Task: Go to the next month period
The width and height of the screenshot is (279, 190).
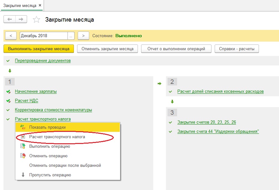Action: click(x=83, y=36)
